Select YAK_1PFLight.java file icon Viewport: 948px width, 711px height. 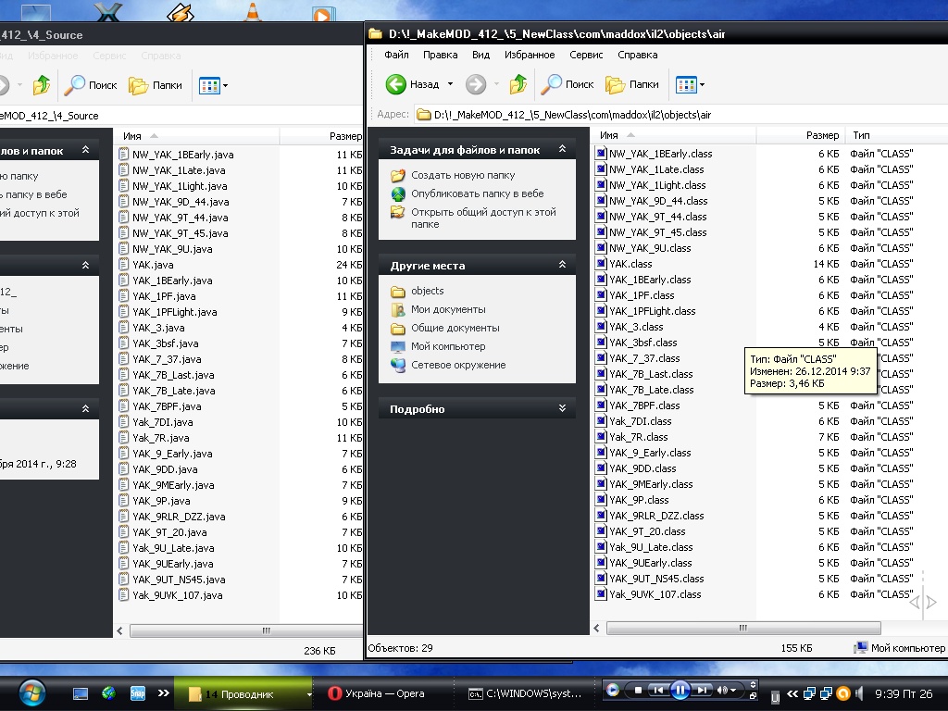pos(124,312)
